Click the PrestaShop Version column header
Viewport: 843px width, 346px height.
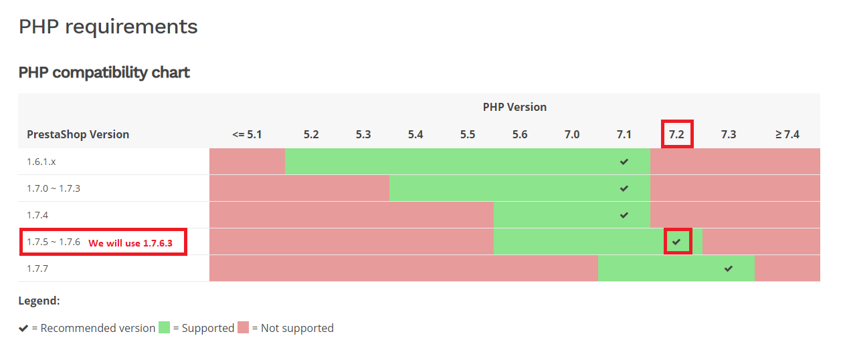coord(78,134)
